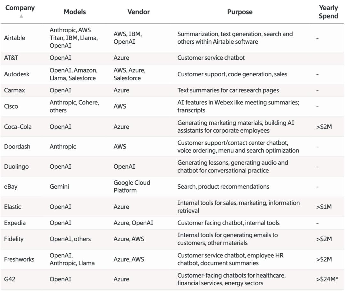Sort table by the Purpose column
Screen dimensions: 345x291
(240, 12)
